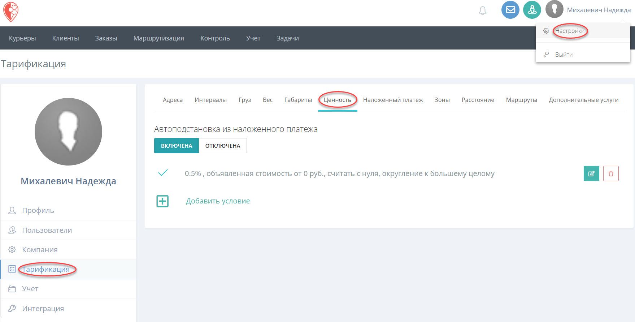This screenshot has width=635, height=322.
Task: Edit the 0.5% value condition
Action: [x=591, y=173]
